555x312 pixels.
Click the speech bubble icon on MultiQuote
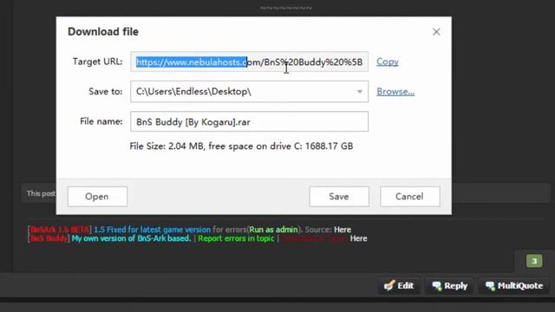pyautogui.click(x=490, y=286)
